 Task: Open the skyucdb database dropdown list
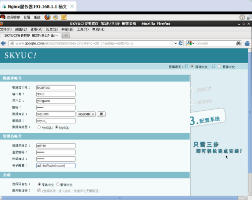(x=86, y=114)
